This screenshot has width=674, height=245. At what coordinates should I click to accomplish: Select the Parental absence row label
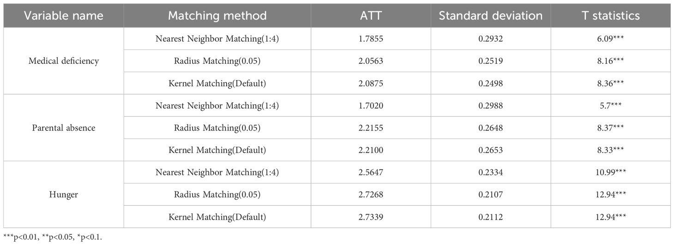[x=63, y=128]
